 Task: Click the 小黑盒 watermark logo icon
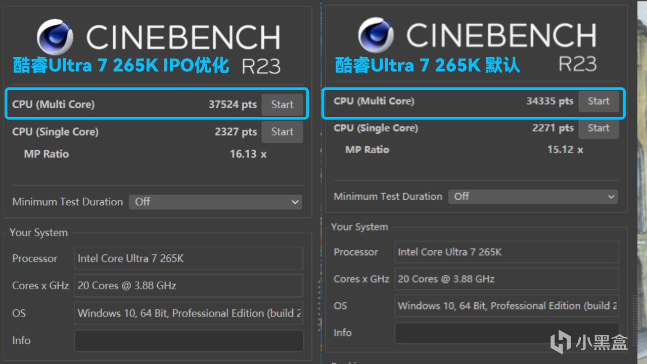point(560,342)
